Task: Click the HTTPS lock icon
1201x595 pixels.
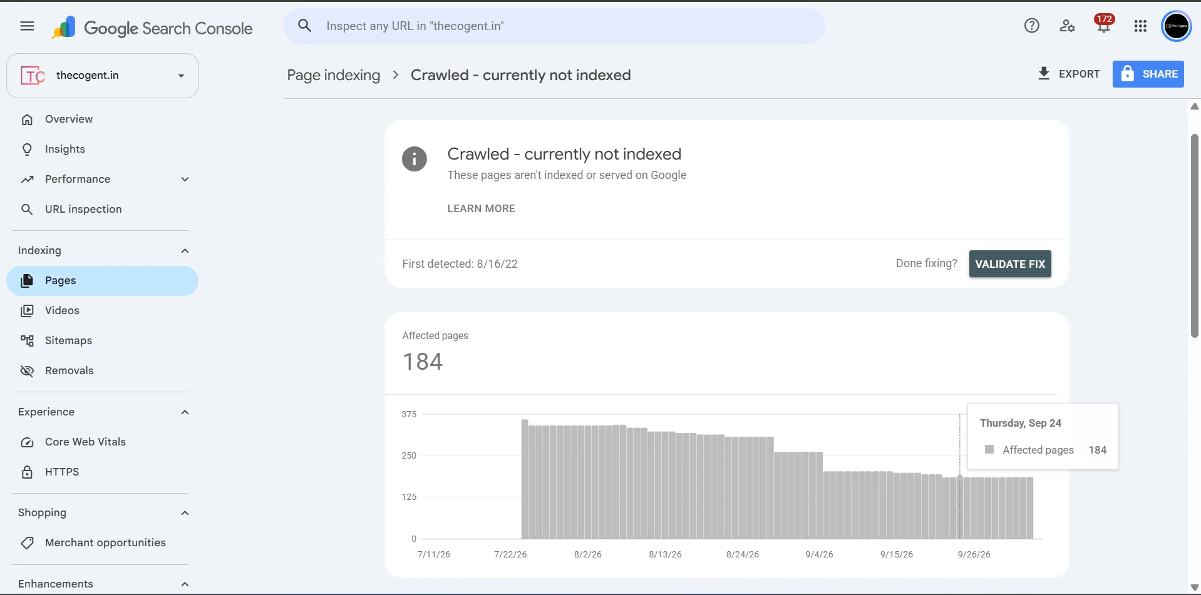Action: click(x=27, y=472)
